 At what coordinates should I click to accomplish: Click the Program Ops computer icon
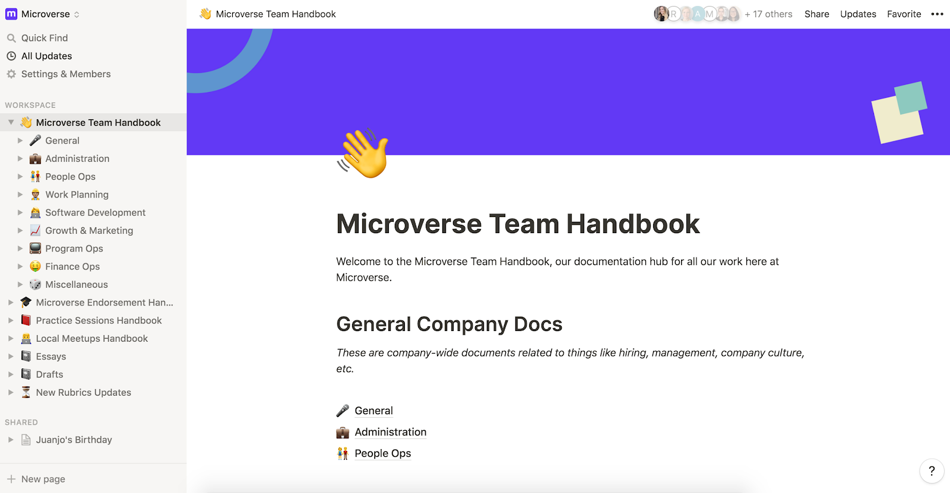(36, 248)
